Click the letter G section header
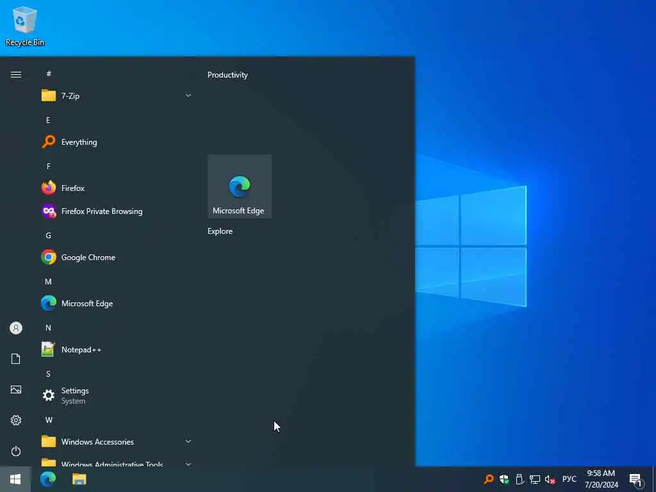Image resolution: width=656 pixels, height=492 pixels. 48,236
